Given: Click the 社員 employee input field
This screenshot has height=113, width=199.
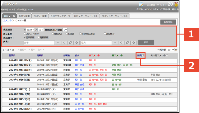Looking at the screenshot, I should (x=96, y=43).
